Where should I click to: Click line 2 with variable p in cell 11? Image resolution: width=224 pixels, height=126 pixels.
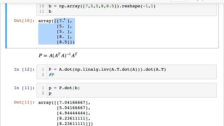pyautogui.click(x=50, y=93)
